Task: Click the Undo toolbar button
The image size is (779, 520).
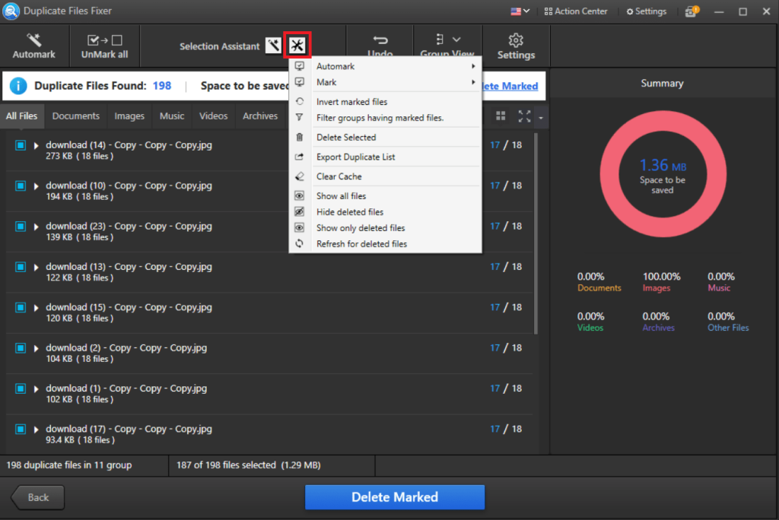Action: coord(380,45)
